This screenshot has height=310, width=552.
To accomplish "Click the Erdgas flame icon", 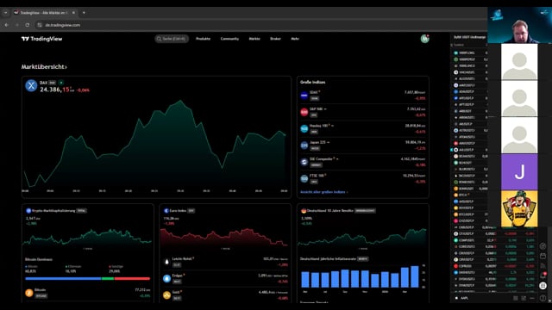I will [166, 278].
